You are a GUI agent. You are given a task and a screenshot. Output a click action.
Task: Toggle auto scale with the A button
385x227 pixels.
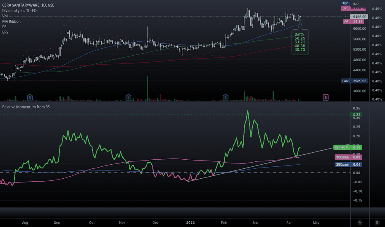click(x=360, y=222)
